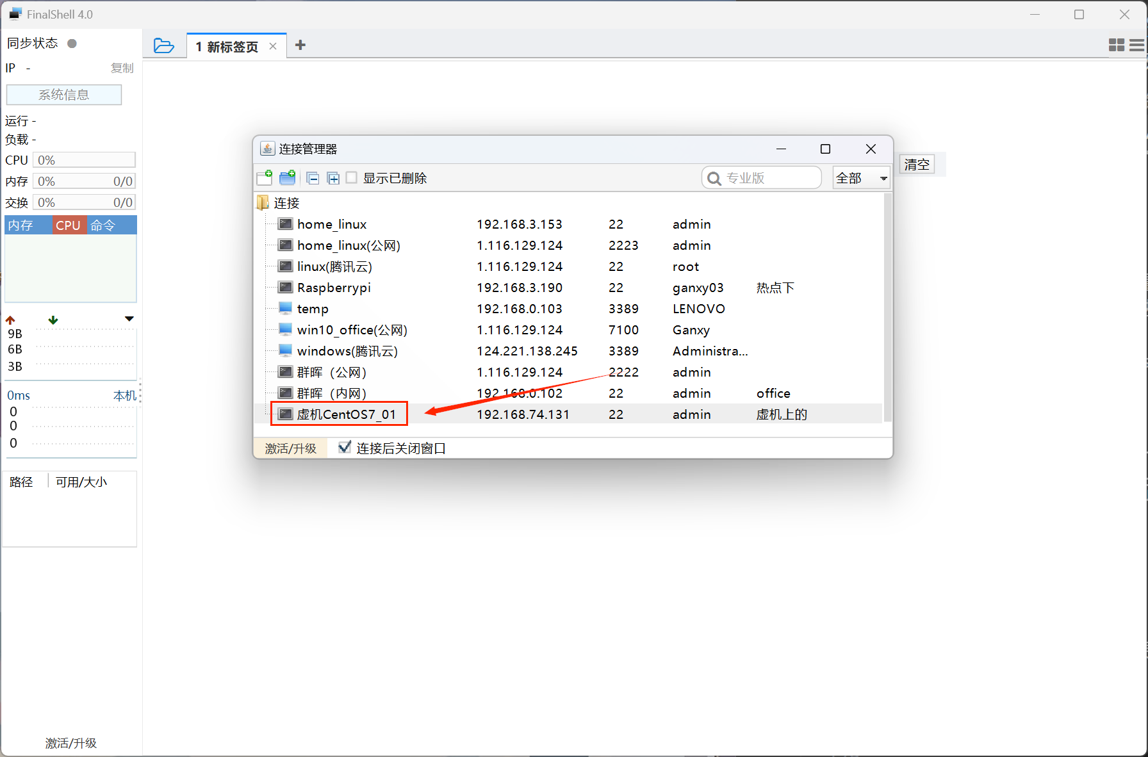Image resolution: width=1148 pixels, height=757 pixels.
Task: Select the windows(腾讯云) remote desktop icon
Action: pos(285,350)
